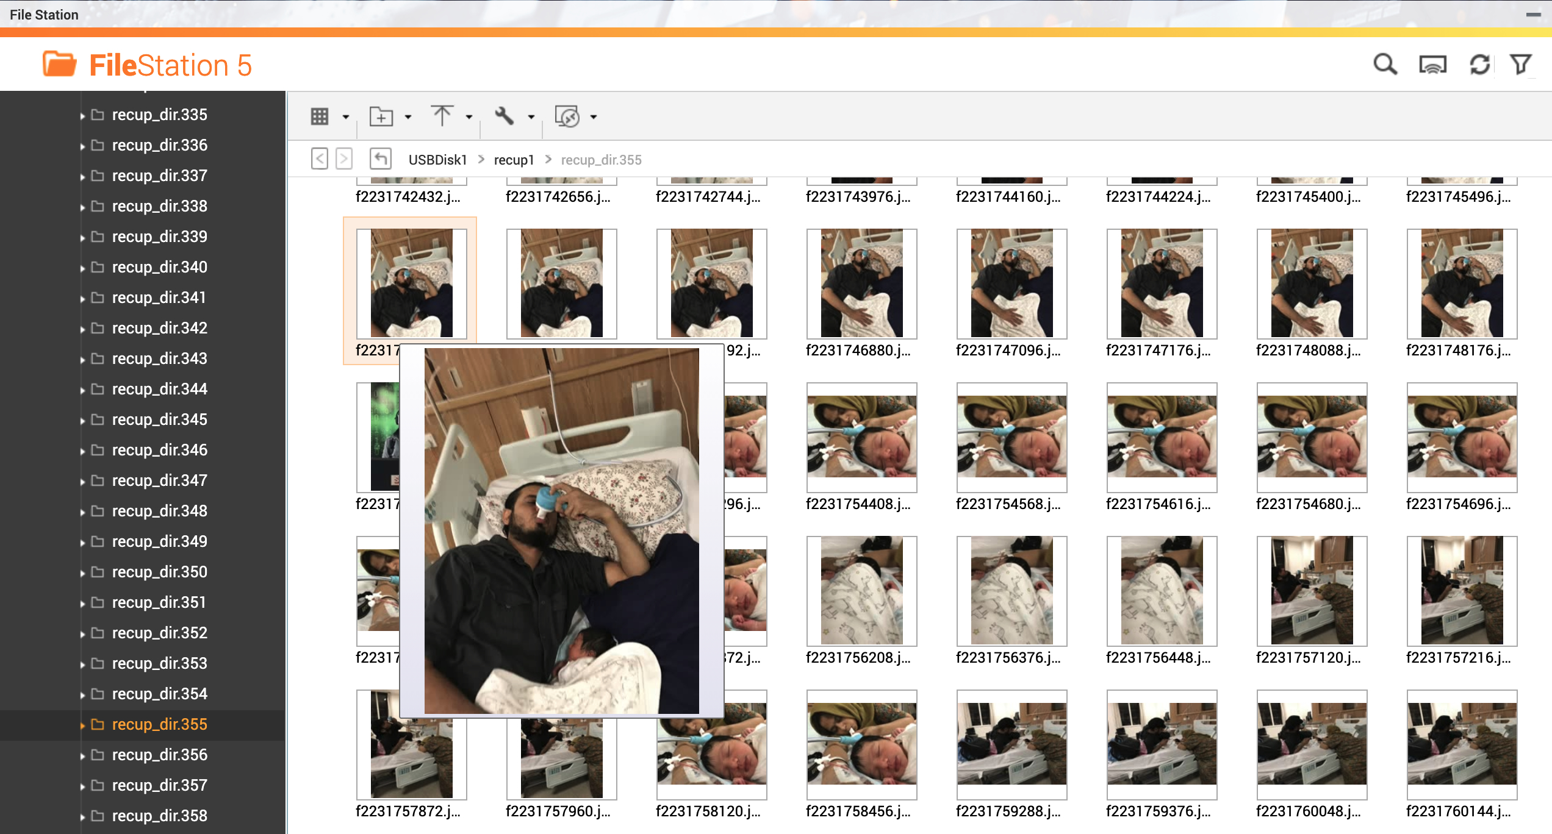Select thumbnail f2231746880.j...
The width and height of the screenshot is (1552, 834).
861,283
